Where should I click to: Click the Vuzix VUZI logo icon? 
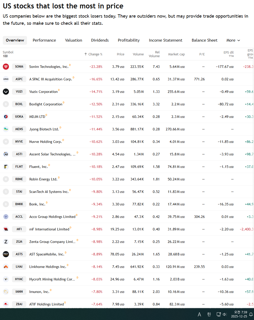(x=6, y=92)
